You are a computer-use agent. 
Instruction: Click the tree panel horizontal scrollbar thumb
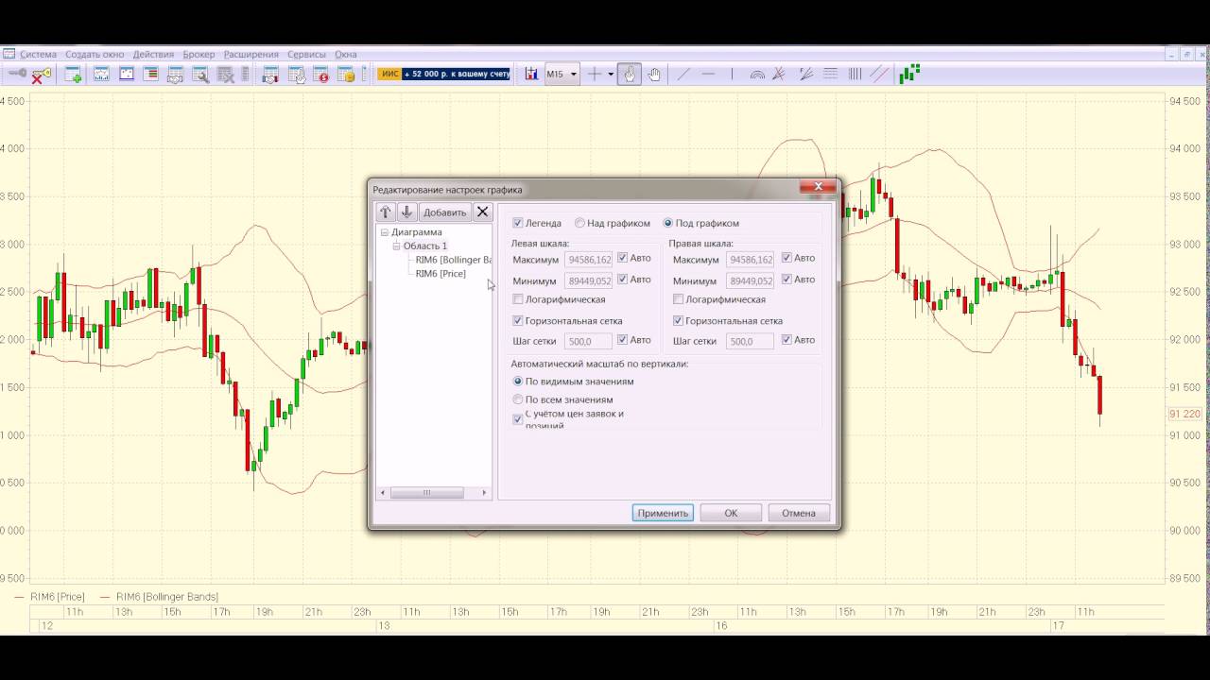coord(426,492)
